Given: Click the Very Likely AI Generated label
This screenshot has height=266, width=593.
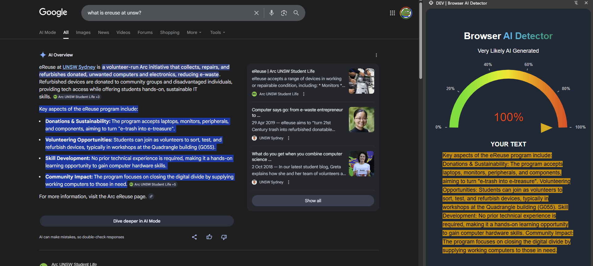Looking at the screenshot, I should tap(508, 51).
